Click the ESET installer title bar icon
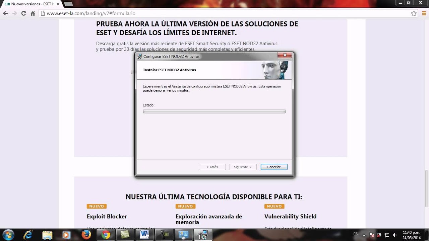Screen dimensions: 429x241 click(x=140, y=56)
